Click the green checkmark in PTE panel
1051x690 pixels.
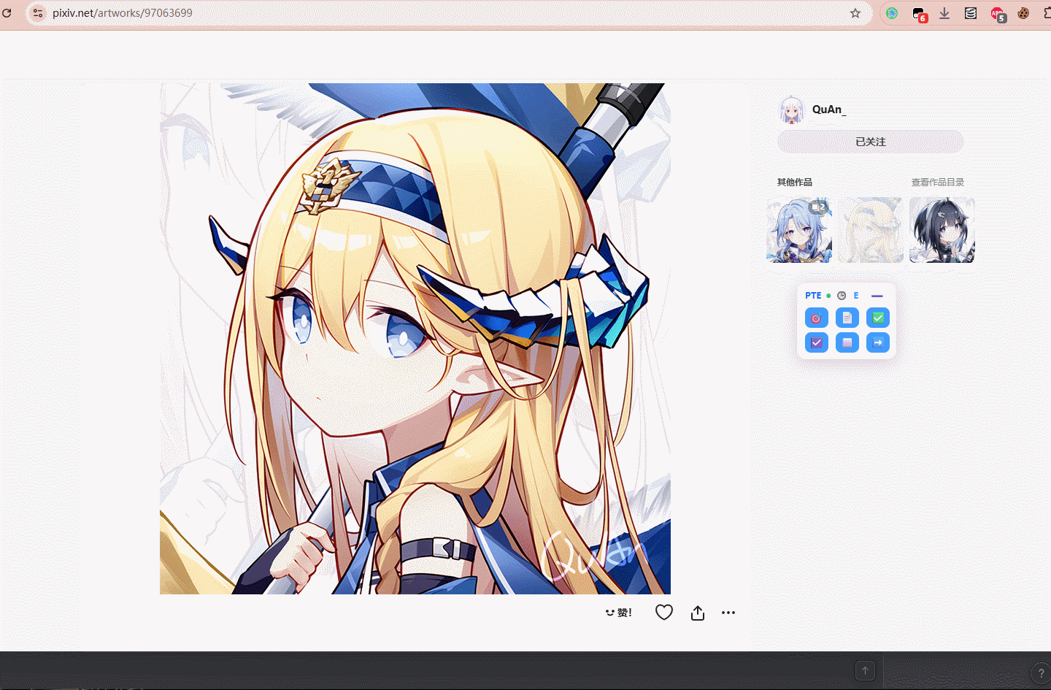click(878, 318)
